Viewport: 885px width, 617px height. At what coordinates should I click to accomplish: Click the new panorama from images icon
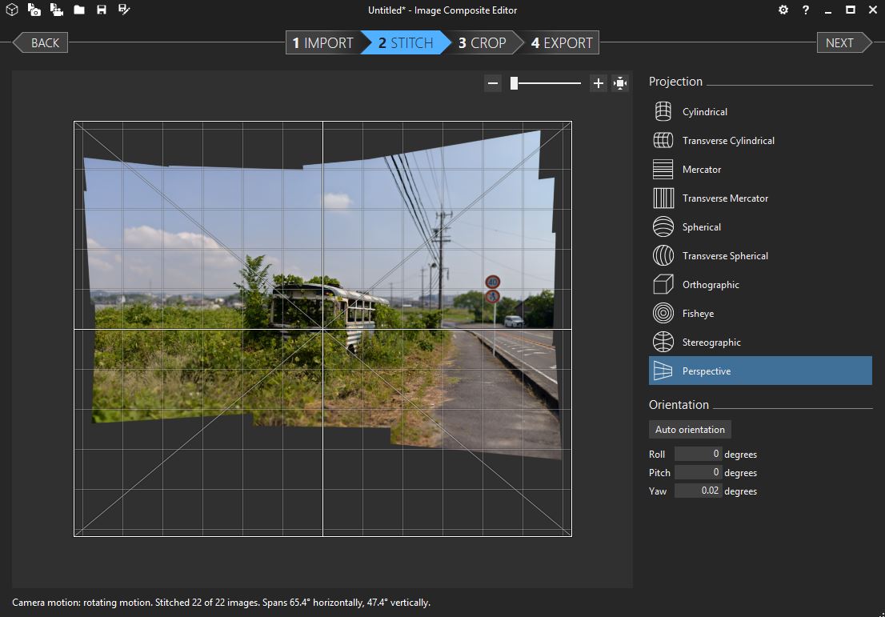click(x=34, y=10)
